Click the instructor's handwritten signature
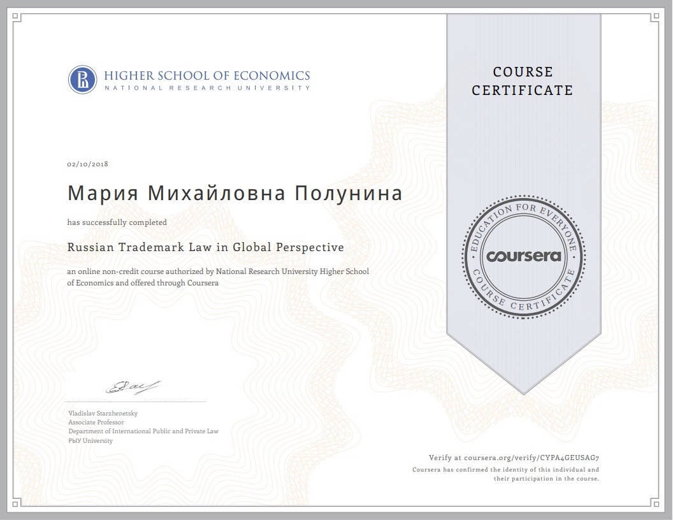673x520 pixels. point(133,386)
